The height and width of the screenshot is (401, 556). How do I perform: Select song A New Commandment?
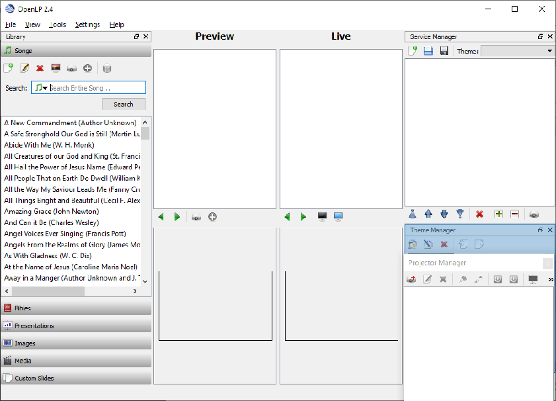[x=70, y=123]
